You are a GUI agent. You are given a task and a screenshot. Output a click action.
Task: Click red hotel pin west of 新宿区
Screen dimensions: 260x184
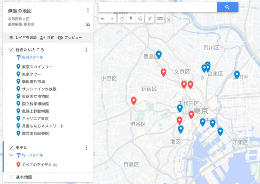(x=134, y=101)
